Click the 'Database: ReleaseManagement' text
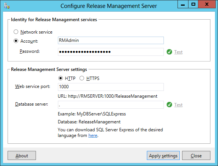The height and width of the screenshot is (166, 218). (89, 122)
